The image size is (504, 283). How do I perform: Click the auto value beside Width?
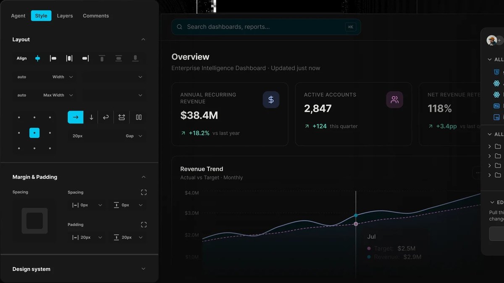pyautogui.click(x=22, y=77)
